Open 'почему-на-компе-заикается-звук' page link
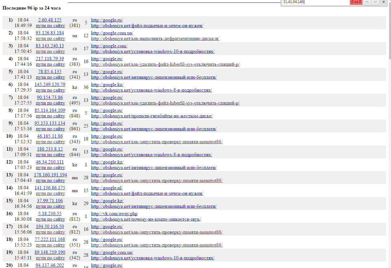391x268 pixels. pos(146,219)
